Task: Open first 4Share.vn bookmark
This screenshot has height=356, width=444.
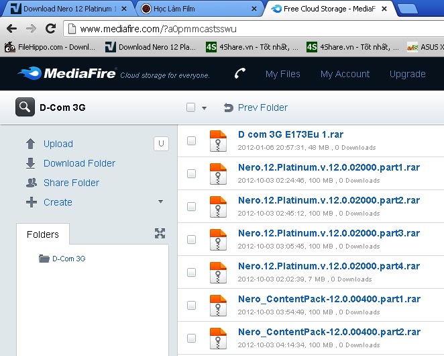Action: point(252,47)
